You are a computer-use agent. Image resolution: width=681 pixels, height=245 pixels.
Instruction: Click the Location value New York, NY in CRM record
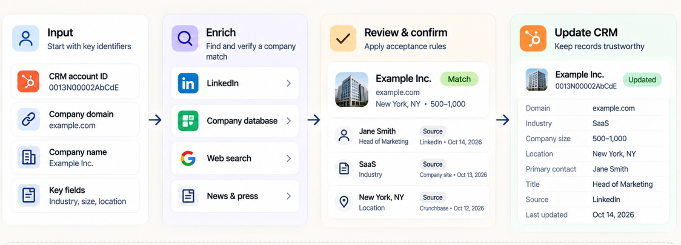(x=614, y=154)
